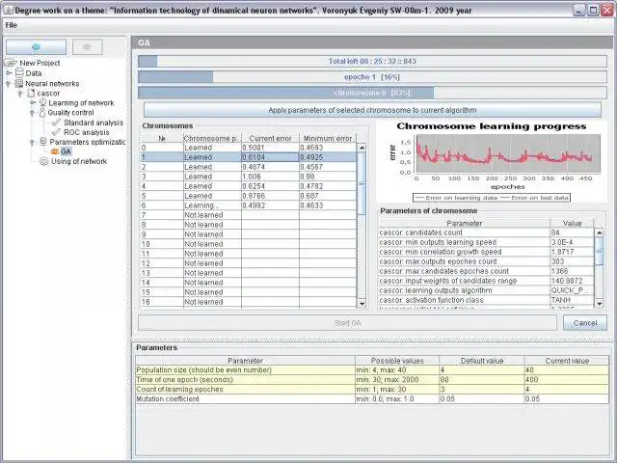This screenshot has width=617, height=463.
Task: Select the New Project icon in tree
Action: (x=11, y=63)
